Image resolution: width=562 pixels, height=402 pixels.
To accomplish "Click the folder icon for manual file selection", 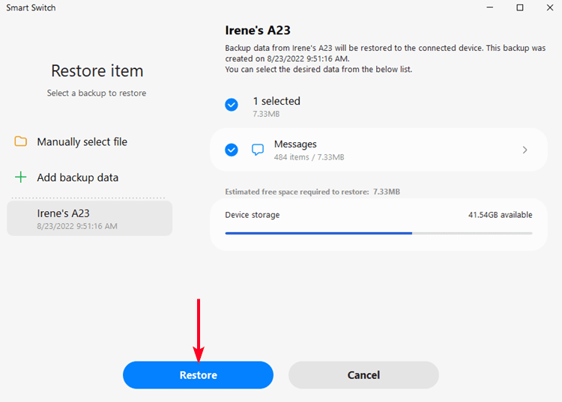I will point(21,141).
